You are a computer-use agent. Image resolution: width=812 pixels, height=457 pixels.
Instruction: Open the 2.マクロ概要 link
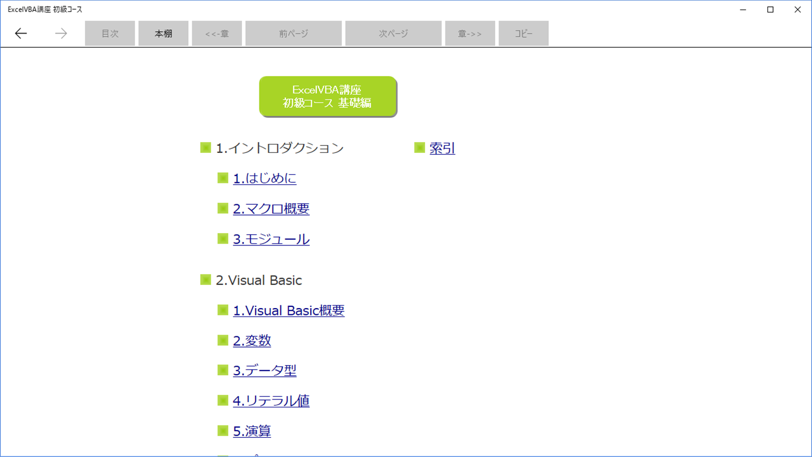click(271, 209)
